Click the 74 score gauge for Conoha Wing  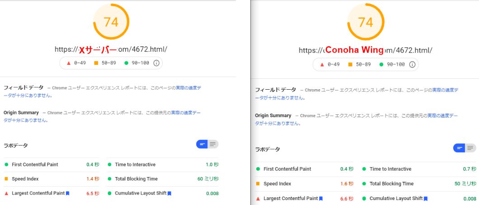(x=366, y=22)
